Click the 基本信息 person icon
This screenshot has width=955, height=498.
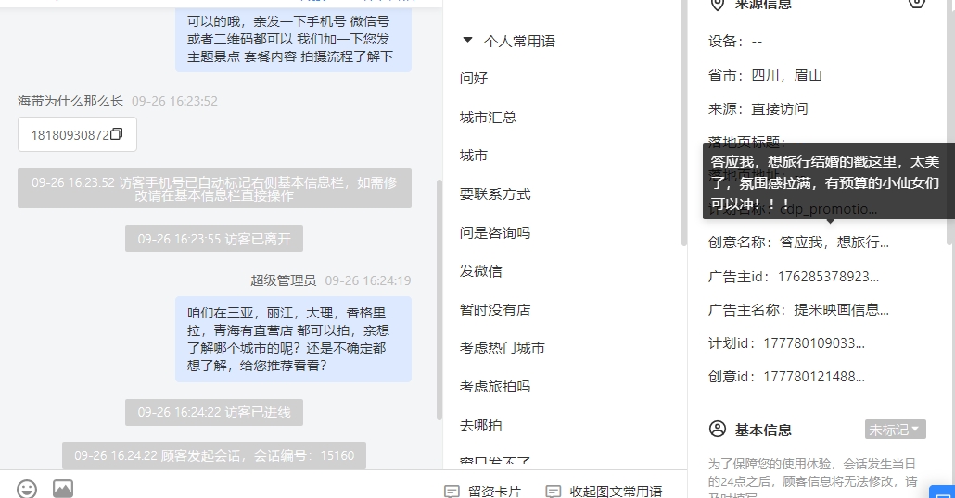pos(718,429)
